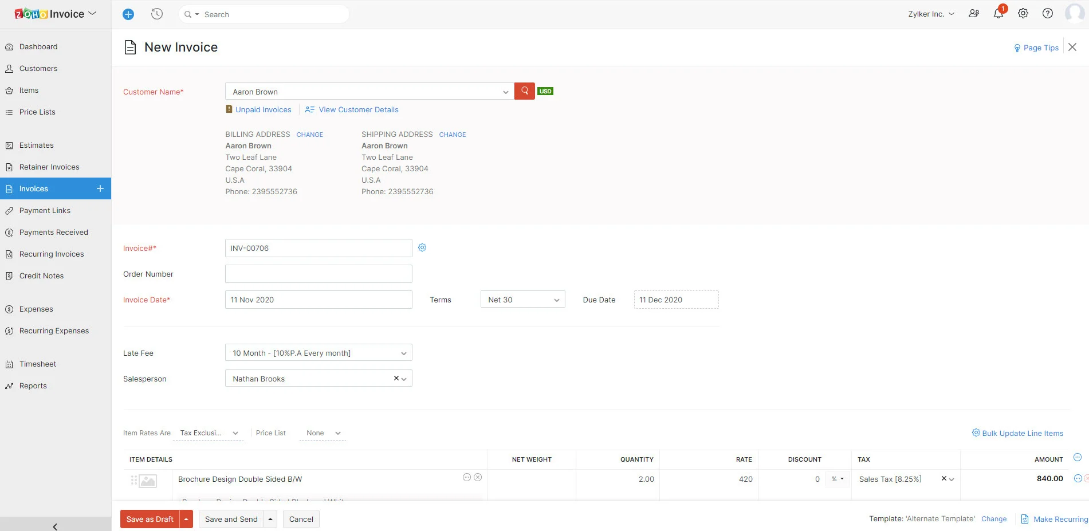This screenshot has height=531, width=1089.
Task: Change the shipping address
Action: click(453, 135)
